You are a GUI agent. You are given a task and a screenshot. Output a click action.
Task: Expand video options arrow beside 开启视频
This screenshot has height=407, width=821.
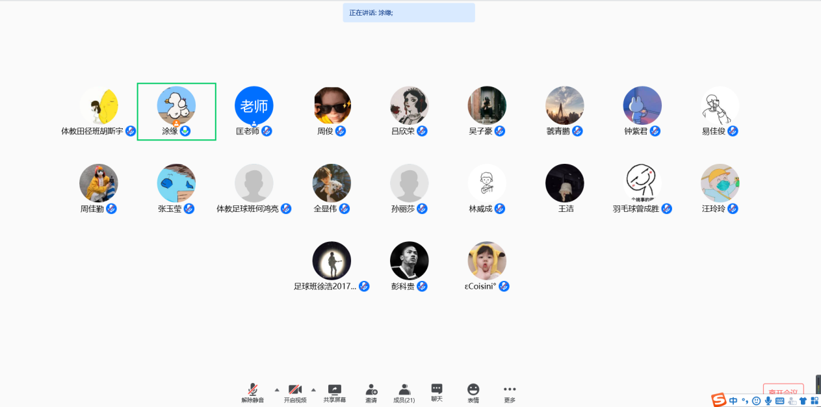(x=313, y=390)
